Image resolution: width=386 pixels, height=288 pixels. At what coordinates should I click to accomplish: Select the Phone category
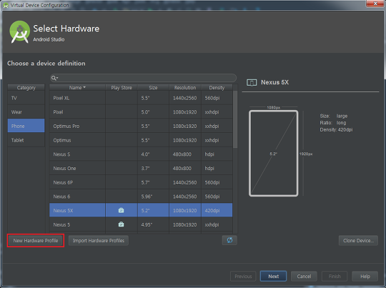(26, 126)
